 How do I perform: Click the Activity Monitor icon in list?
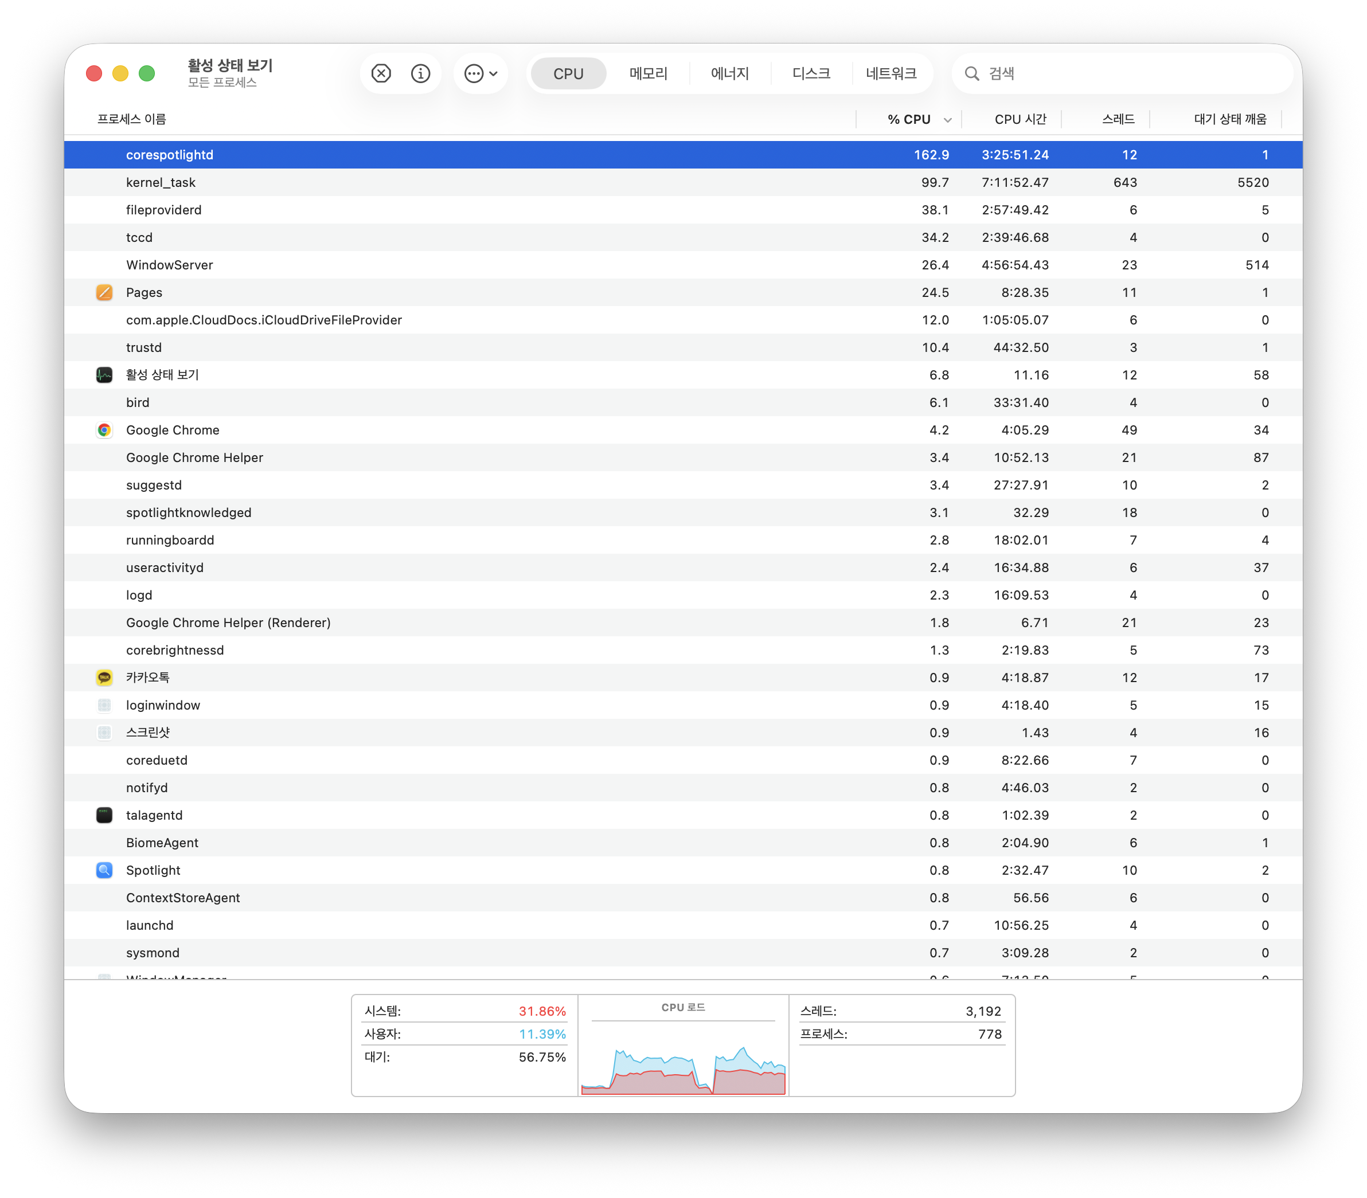point(104,375)
